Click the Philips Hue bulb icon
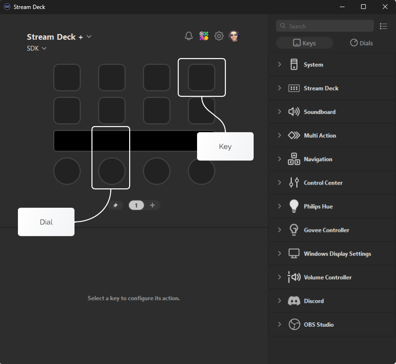This screenshot has width=396, height=364. [x=294, y=206]
